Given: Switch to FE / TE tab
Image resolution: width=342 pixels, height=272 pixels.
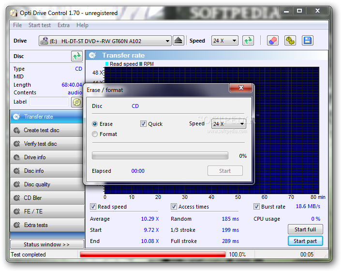Looking at the screenshot, I should 47,212.
